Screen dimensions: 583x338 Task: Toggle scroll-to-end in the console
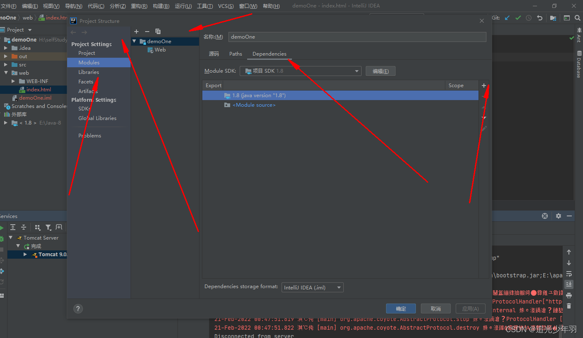click(x=568, y=284)
